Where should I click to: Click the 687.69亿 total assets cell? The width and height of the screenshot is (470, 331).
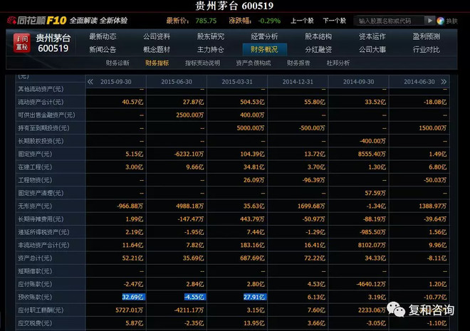(252, 258)
